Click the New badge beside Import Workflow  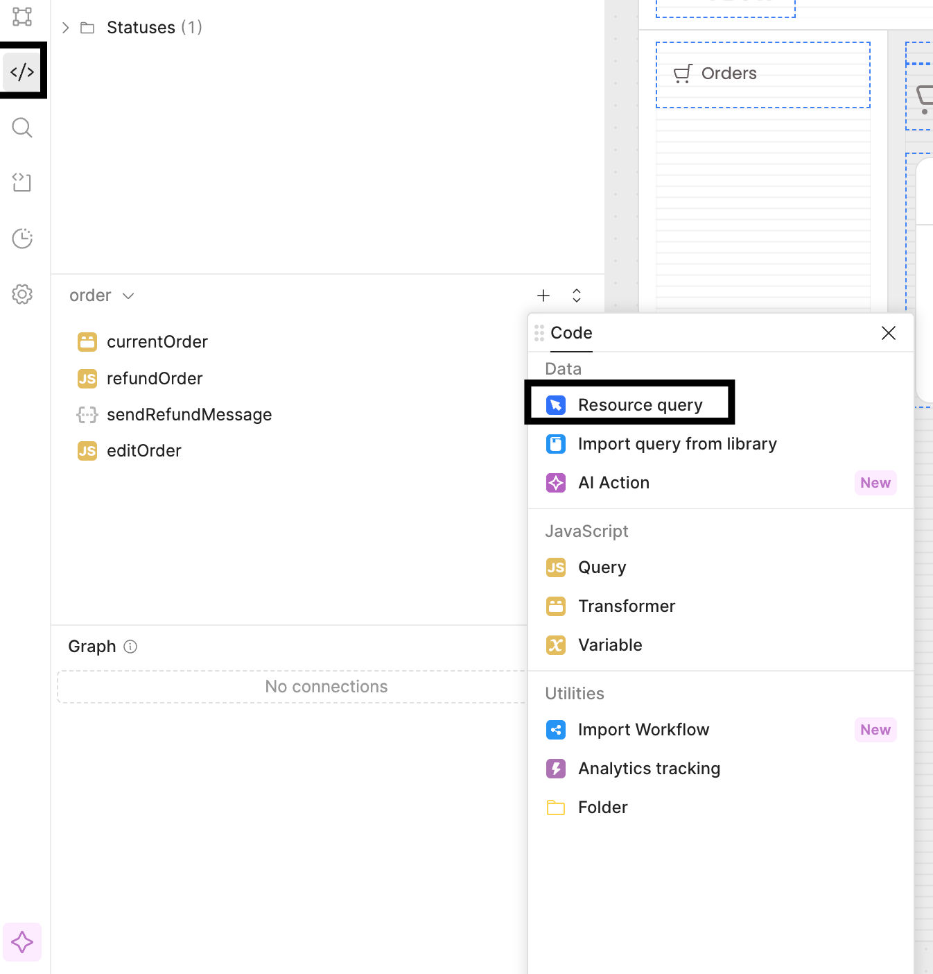coord(875,730)
